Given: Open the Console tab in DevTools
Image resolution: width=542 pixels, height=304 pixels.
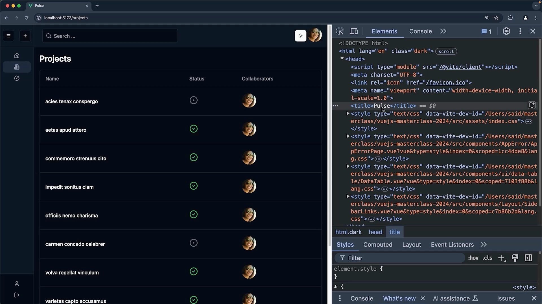Looking at the screenshot, I should coord(420,31).
